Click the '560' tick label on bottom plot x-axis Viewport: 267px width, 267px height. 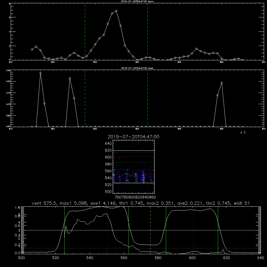[x=124, y=258]
